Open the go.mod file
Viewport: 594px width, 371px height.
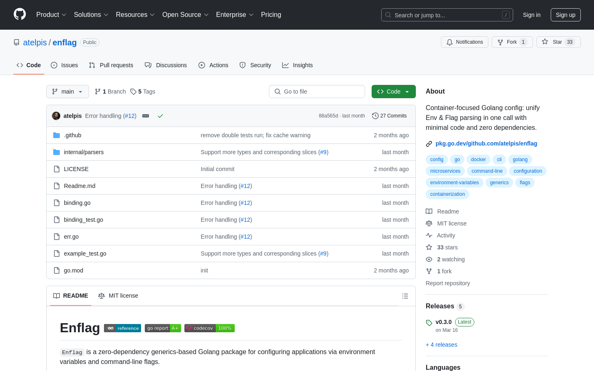(73, 270)
